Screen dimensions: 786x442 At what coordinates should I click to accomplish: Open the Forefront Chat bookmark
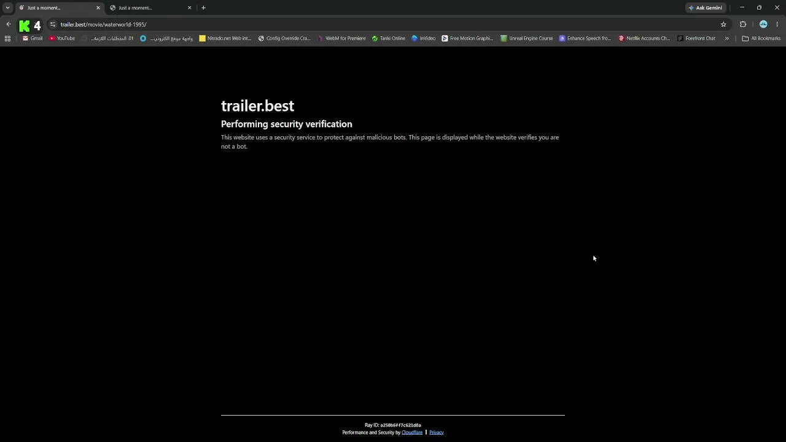point(696,38)
